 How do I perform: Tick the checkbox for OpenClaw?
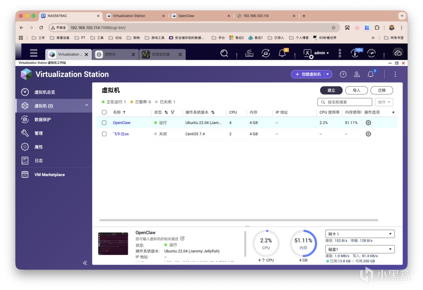(104, 123)
